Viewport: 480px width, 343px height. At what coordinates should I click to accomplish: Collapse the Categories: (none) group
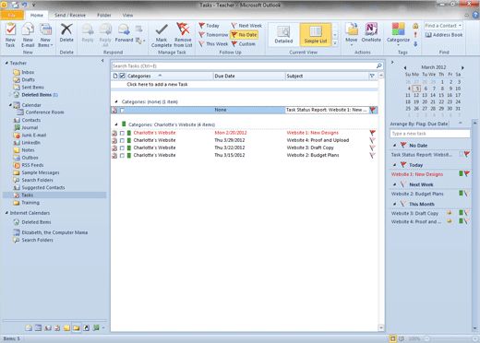click(116, 101)
